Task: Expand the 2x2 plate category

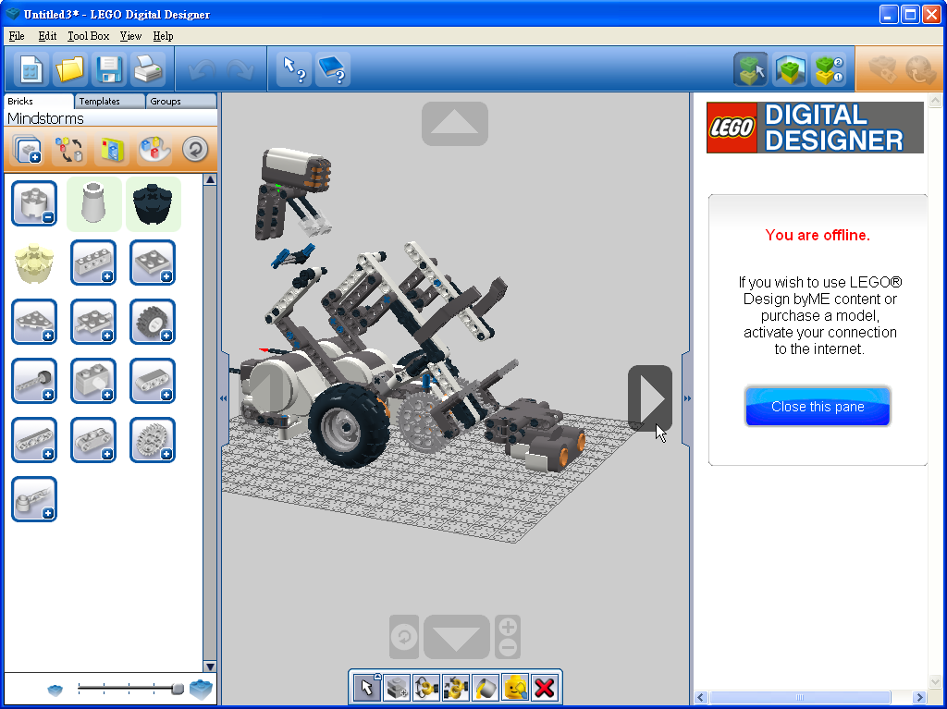Action: click(153, 263)
